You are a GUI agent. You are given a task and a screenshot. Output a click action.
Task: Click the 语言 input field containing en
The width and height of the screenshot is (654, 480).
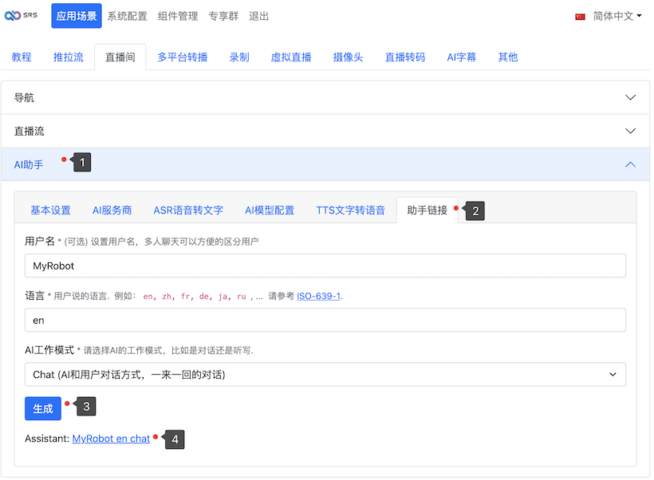(325, 320)
